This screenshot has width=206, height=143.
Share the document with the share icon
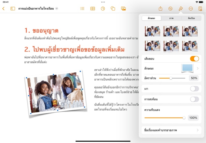[161, 9]
